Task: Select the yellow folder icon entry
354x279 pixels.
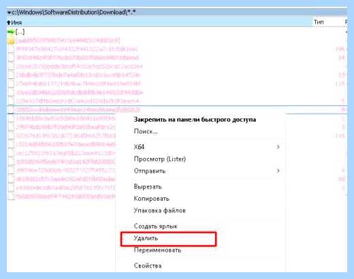Action: coord(11,41)
